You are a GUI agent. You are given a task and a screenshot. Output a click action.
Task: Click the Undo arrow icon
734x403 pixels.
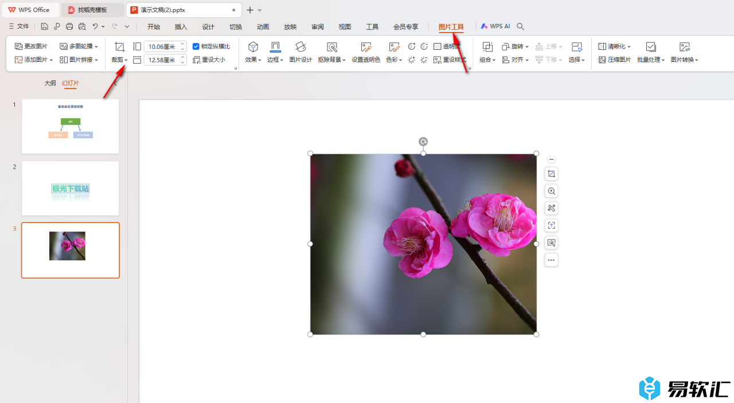95,26
